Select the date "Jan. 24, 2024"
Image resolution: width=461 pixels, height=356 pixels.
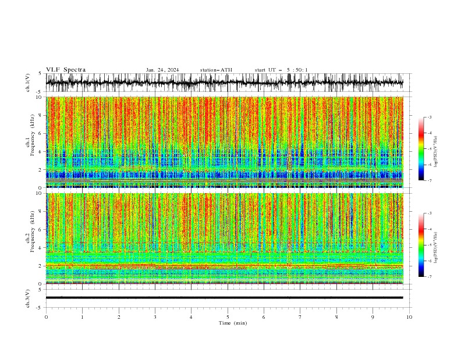point(162,70)
